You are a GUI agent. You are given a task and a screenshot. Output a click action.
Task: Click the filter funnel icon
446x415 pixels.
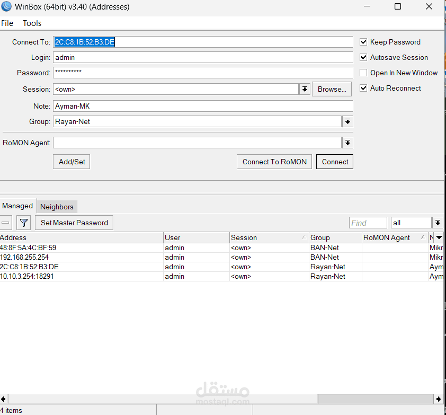(x=24, y=223)
